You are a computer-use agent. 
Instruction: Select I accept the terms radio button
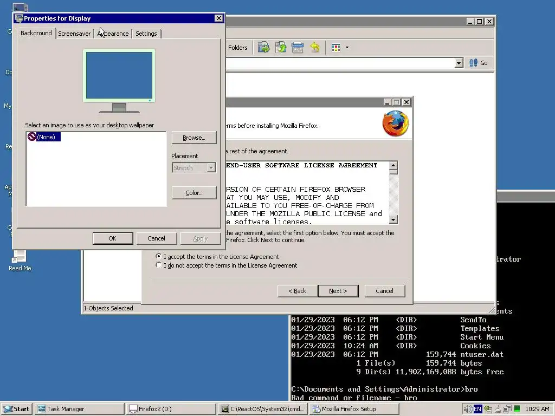[159, 256]
